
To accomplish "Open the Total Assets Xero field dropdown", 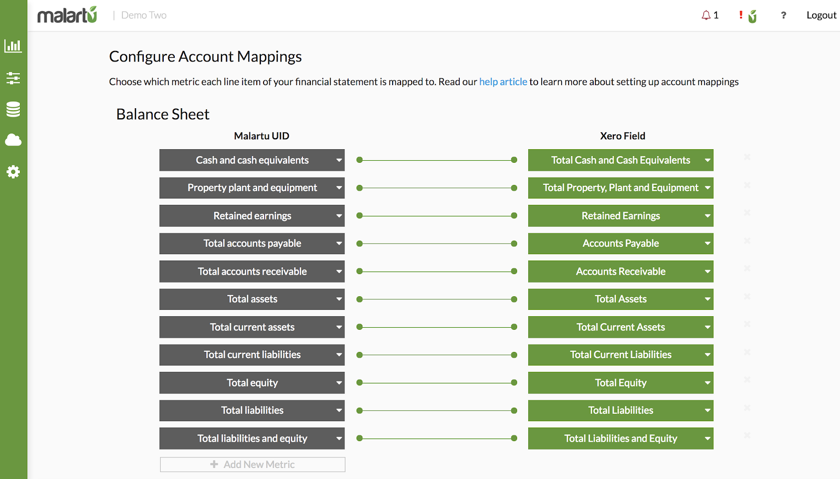I will [621, 299].
